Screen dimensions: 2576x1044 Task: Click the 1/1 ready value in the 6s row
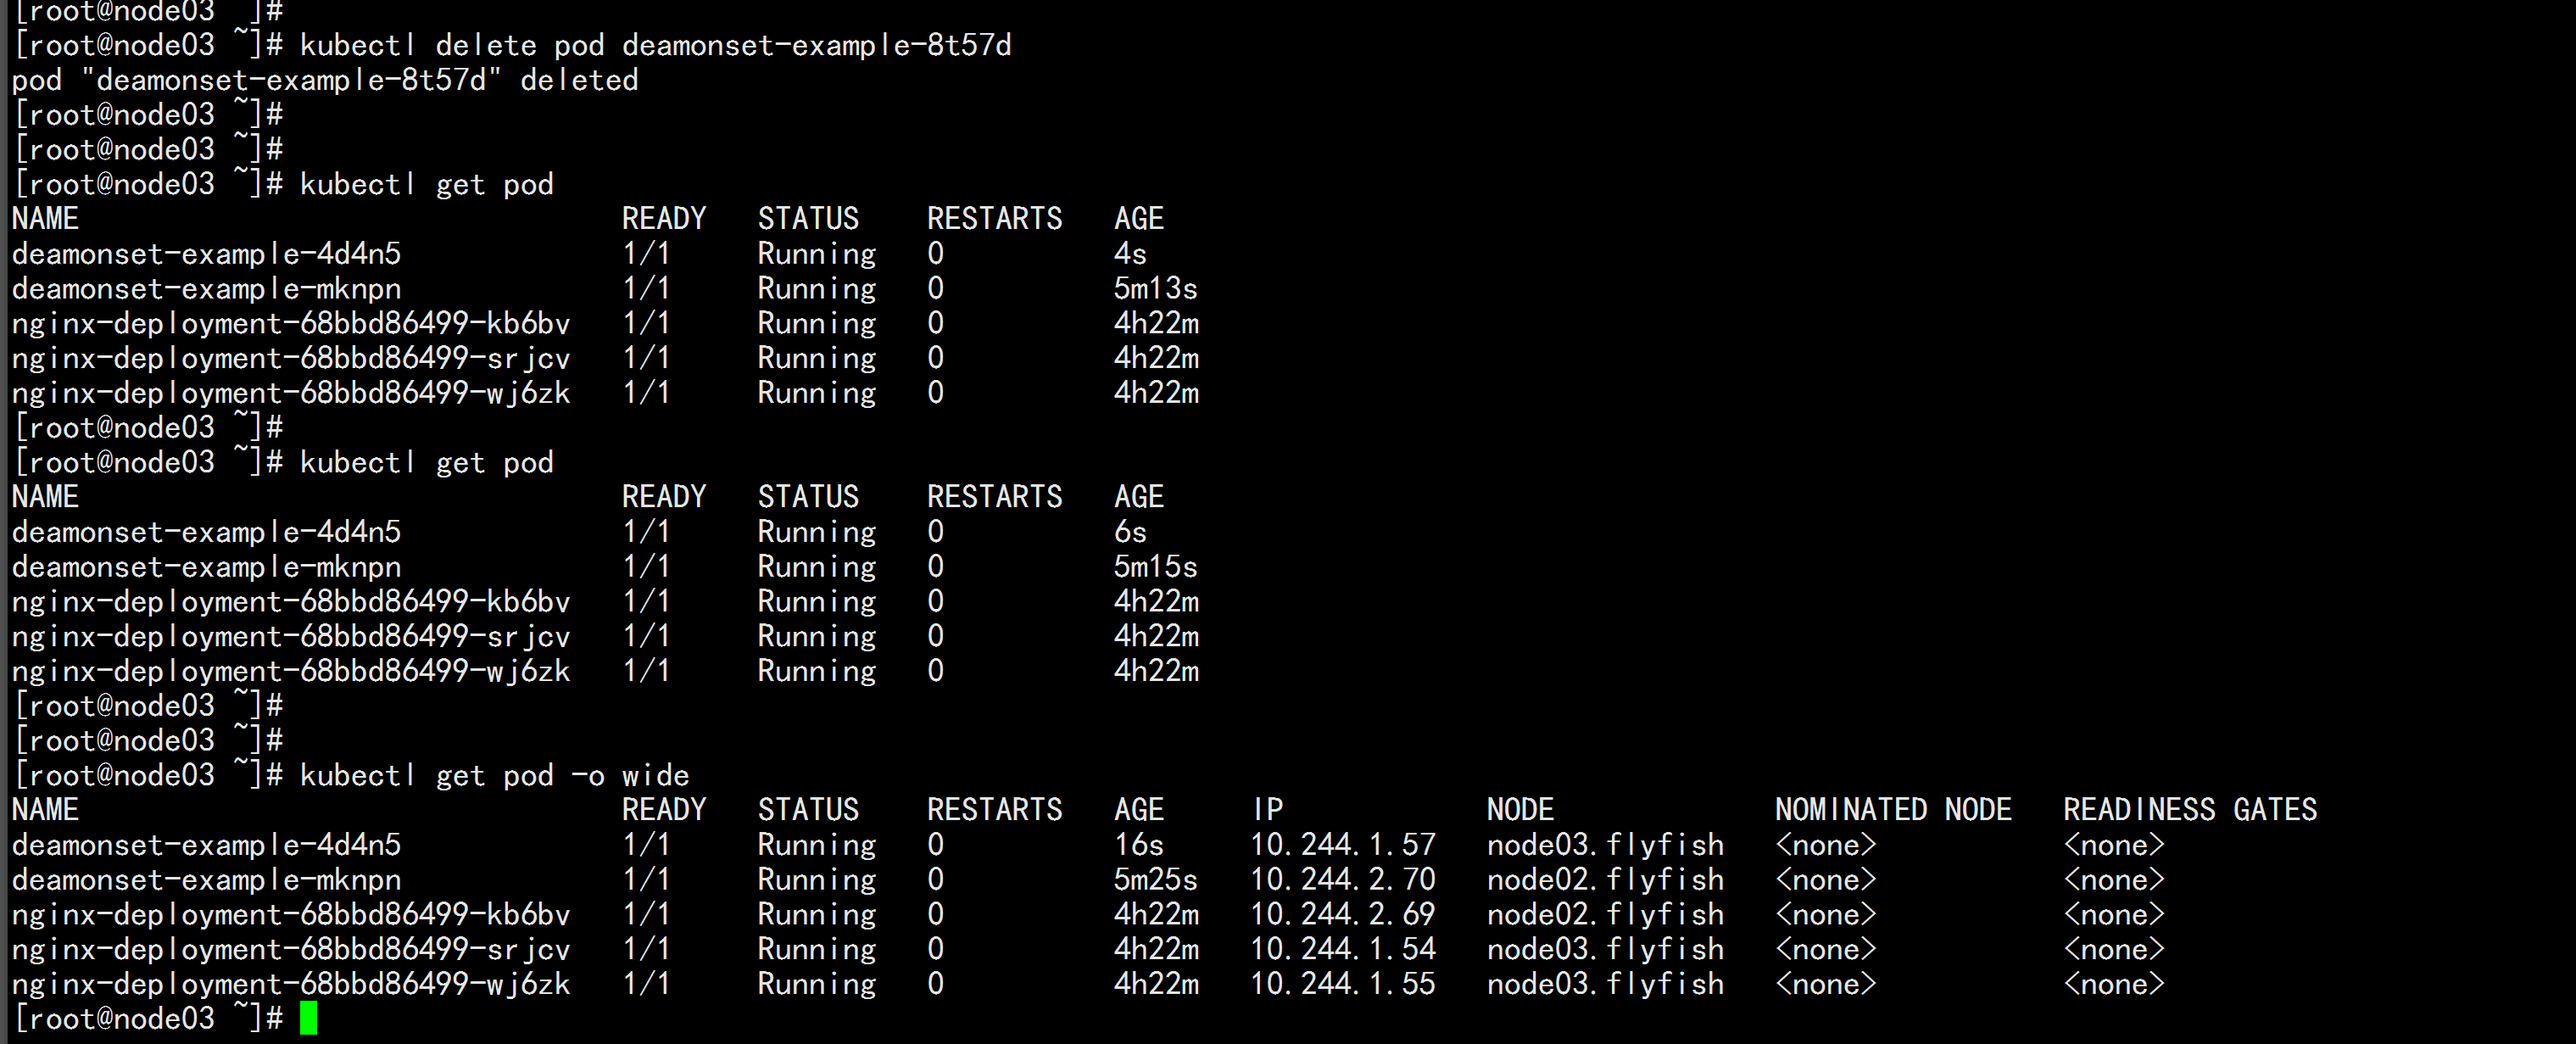pos(646,532)
